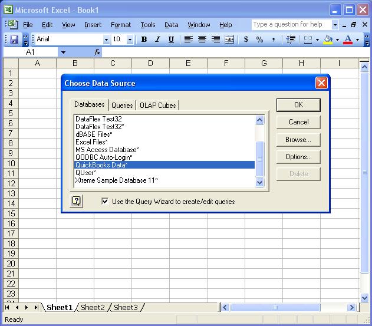Screen dimensions: 372x326
Task: Apply Percent style format
Action: tap(259, 39)
